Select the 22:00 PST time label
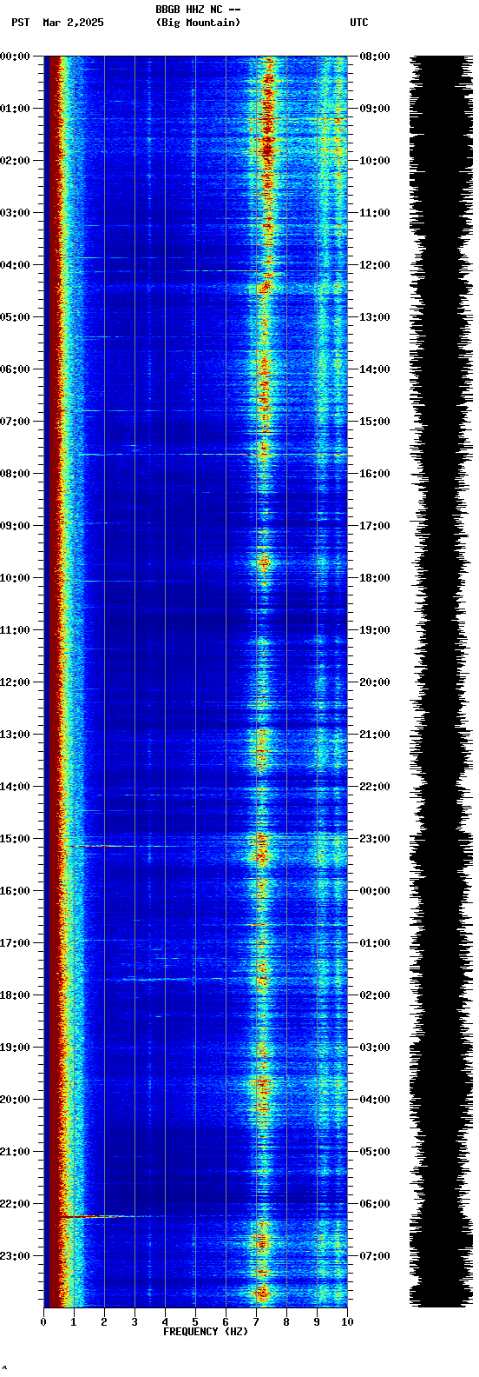Image resolution: width=479 pixels, height=1377 pixels. pyautogui.click(x=16, y=1204)
